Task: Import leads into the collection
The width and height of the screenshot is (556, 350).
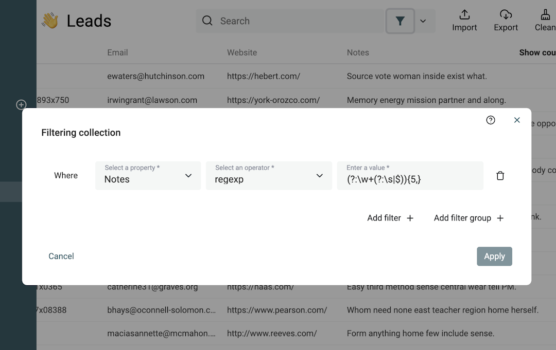Action: tap(464, 21)
